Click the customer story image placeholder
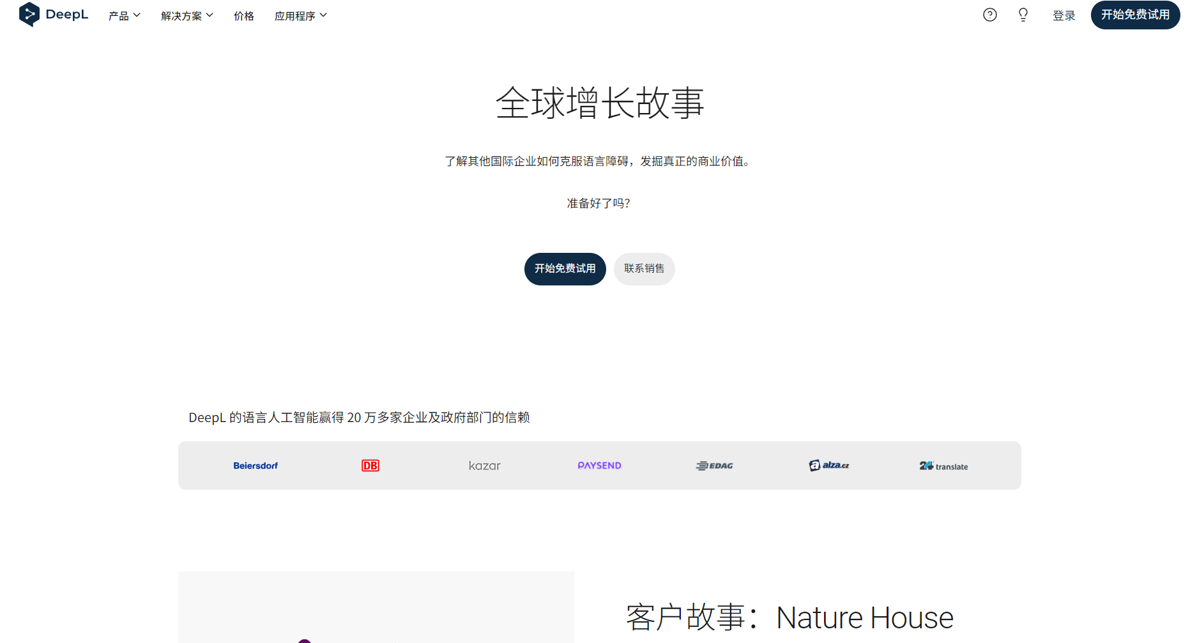This screenshot has height=643, width=1197. [x=376, y=607]
